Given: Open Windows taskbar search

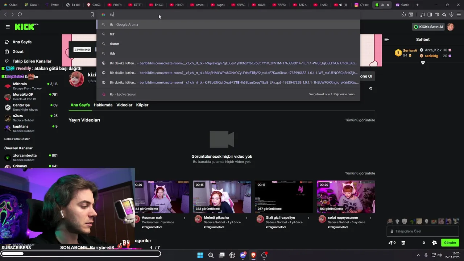Looking at the screenshot, I should point(211,255).
